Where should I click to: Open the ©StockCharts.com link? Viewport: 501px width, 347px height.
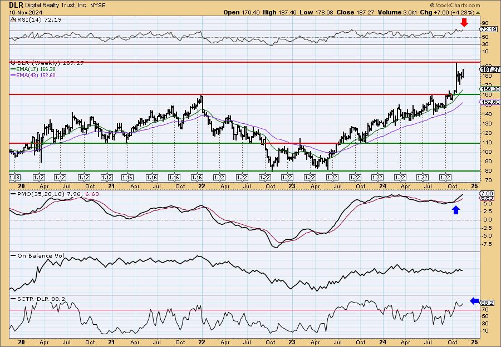tap(455, 5)
